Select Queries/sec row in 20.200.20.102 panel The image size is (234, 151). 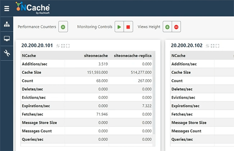(x=202, y=139)
